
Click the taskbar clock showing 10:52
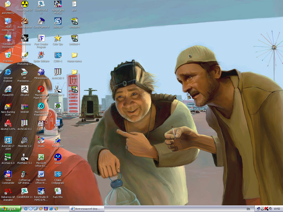tap(276, 209)
